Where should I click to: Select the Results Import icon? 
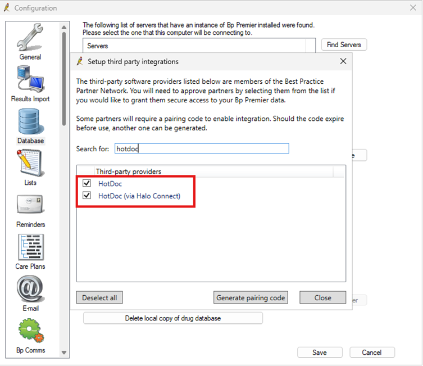pos(30,80)
